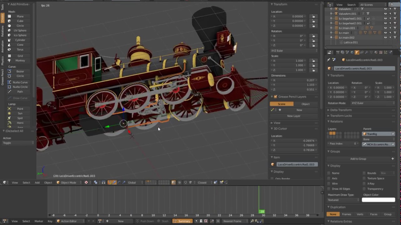Open the Particles properties tab icon
Screen dimensions: 401x225
(x=386, y=52)
